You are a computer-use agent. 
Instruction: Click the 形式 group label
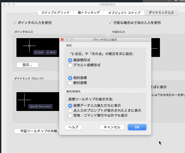click(69, 45)
